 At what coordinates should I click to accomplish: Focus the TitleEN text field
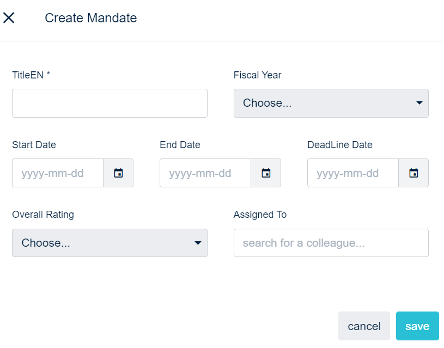tap(110, 103)
